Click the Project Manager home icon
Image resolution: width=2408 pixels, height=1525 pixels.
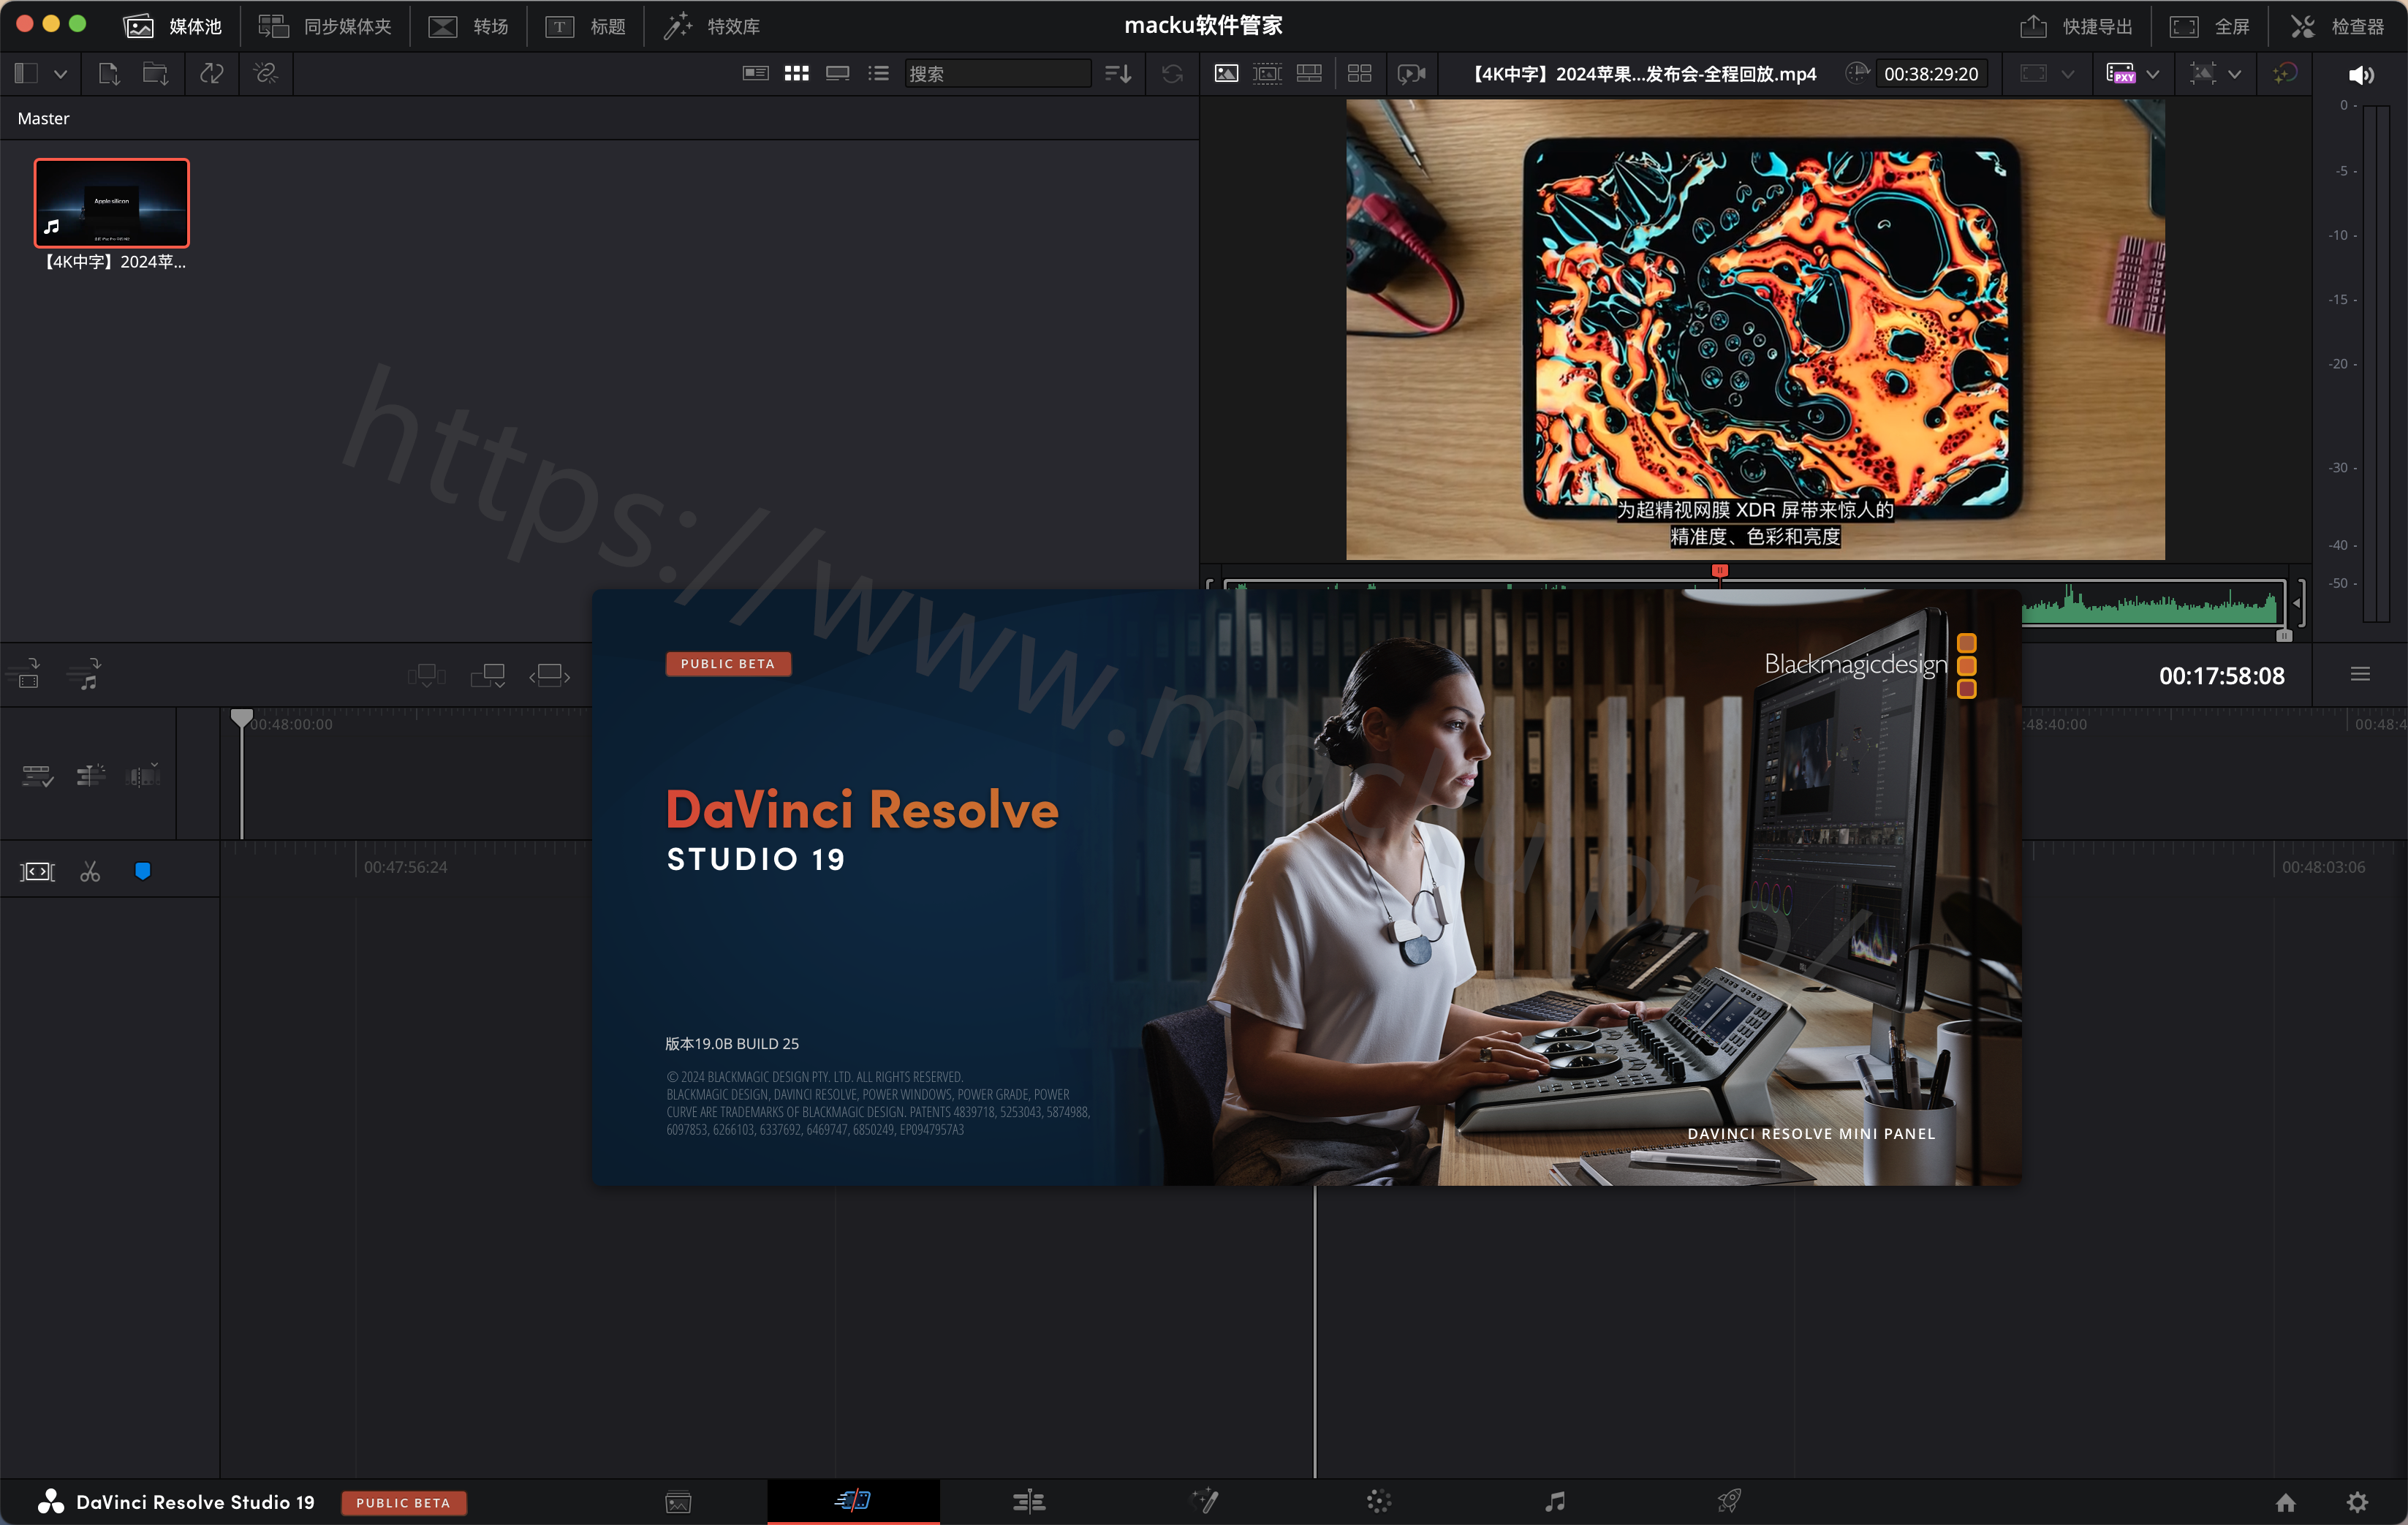click(x=2286, y=1502)
